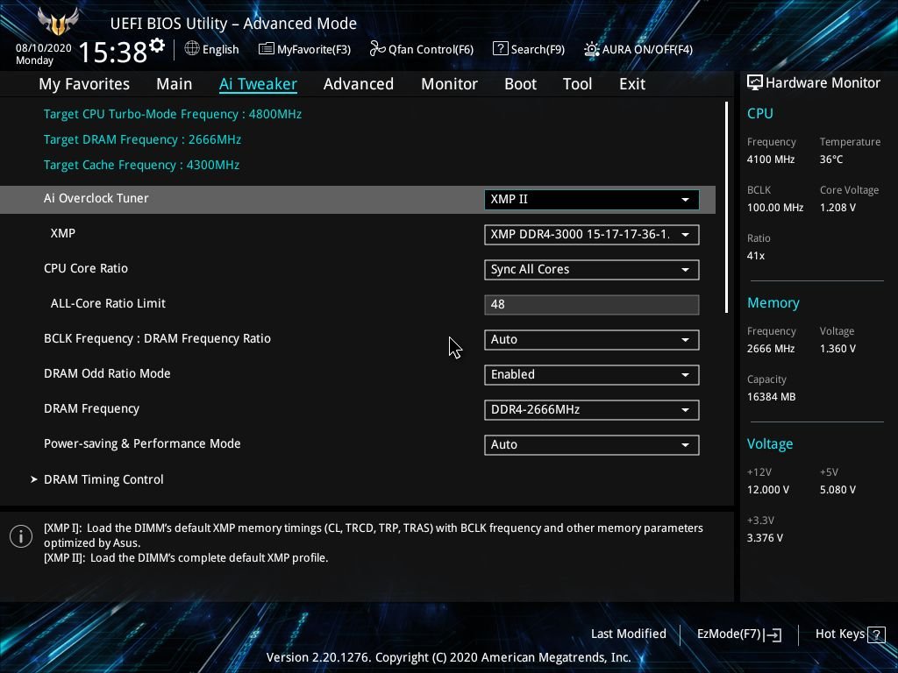
Task: Click Core Voltage value 1.208 V
Action: [837, 208]
